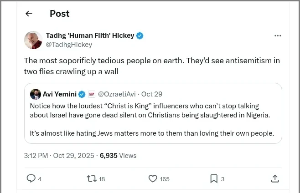The image size is (300, 193).
Task: Click Avi Yemini's small avatar
Action: (36, 94)
